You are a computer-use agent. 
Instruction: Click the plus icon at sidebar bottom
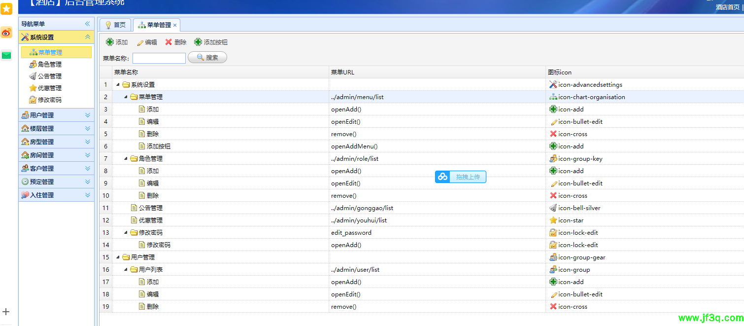click(x=6, y=312)
